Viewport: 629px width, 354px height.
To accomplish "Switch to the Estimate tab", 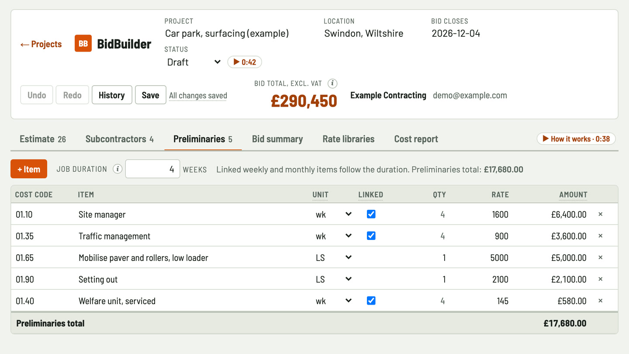I will click(43, 139).
